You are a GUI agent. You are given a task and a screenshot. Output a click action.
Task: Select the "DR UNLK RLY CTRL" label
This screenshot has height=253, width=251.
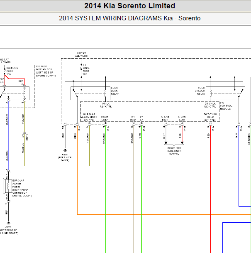tap(210, 105)
